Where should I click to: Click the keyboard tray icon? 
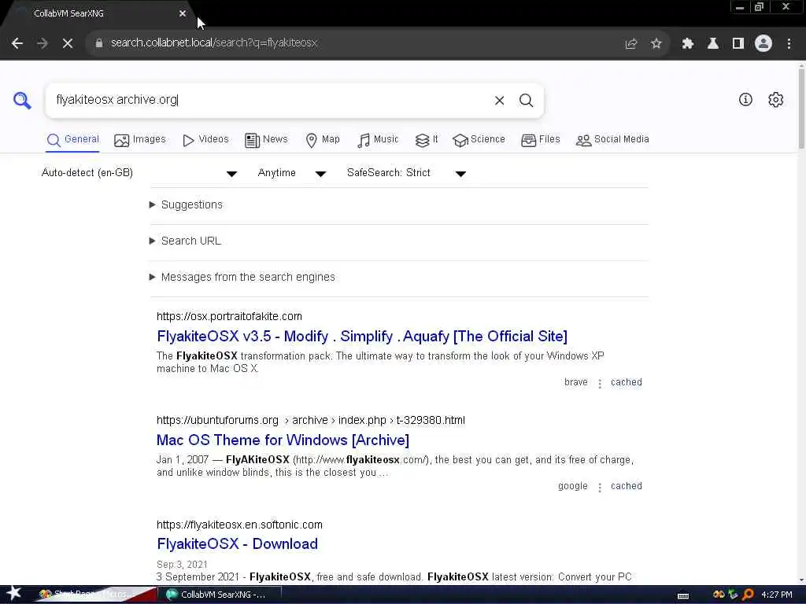(683, 595)
